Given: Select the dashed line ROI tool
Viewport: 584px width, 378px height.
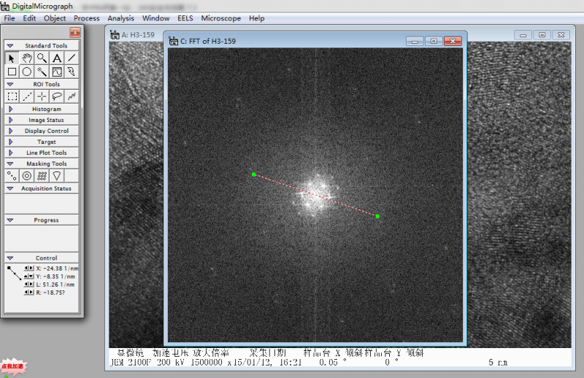Looking at the screenshot, I should pos(27,96).
